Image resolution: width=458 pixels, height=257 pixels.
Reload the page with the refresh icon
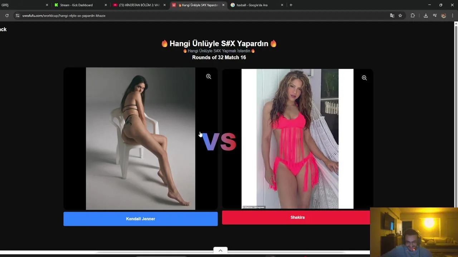(x=7, y=16)
